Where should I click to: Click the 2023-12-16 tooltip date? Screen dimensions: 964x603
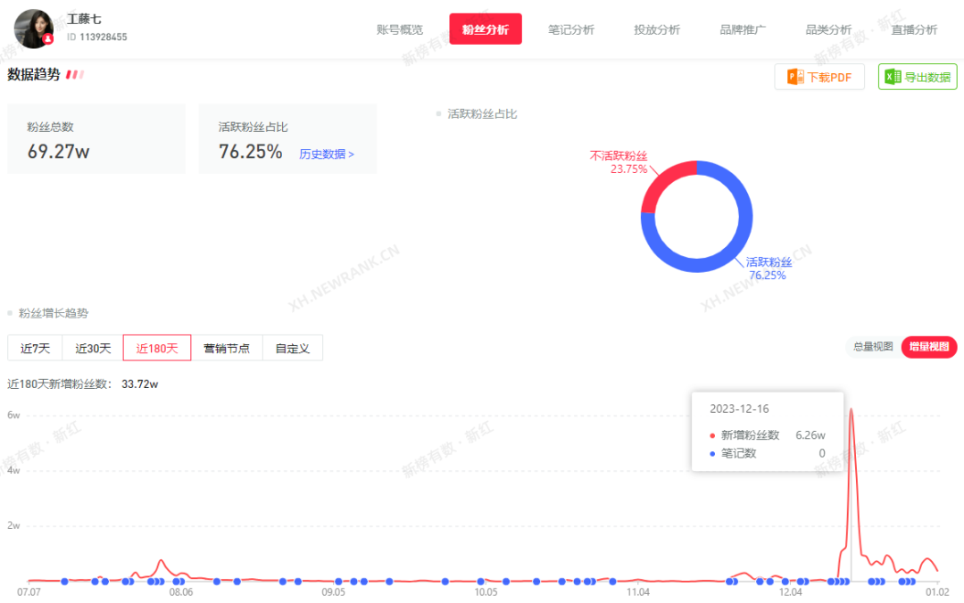(739, 409)
